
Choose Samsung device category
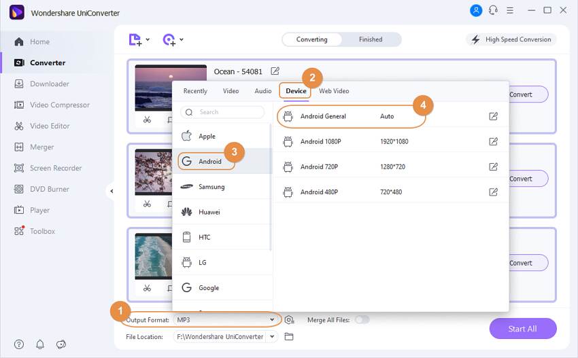click(222, 187)
